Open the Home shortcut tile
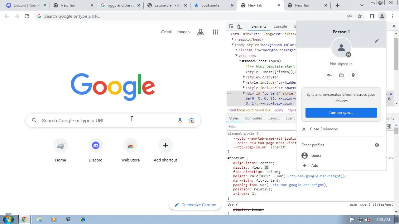Viewport: 399px width, 224px height. pos(60,151)
